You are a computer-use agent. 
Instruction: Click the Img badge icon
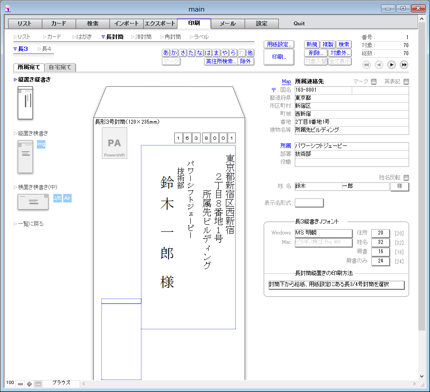(41, 144)
